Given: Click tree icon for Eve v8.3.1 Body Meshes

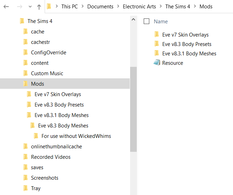Looking at the screenshot, I should [29, 115].
